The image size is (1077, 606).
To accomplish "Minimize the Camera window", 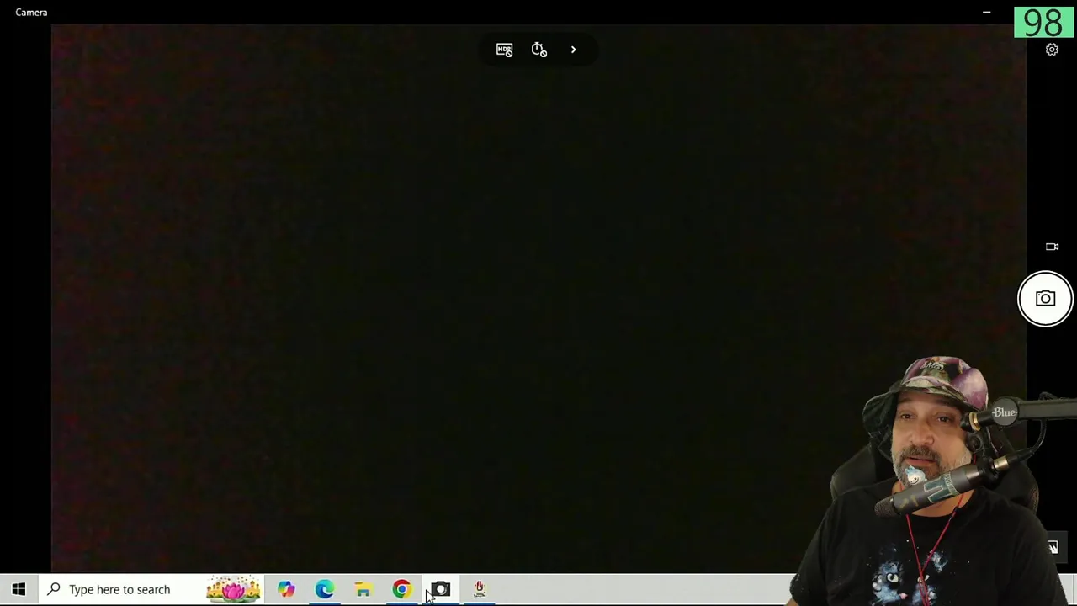I will pyautogui.click(x=986, y=13).
